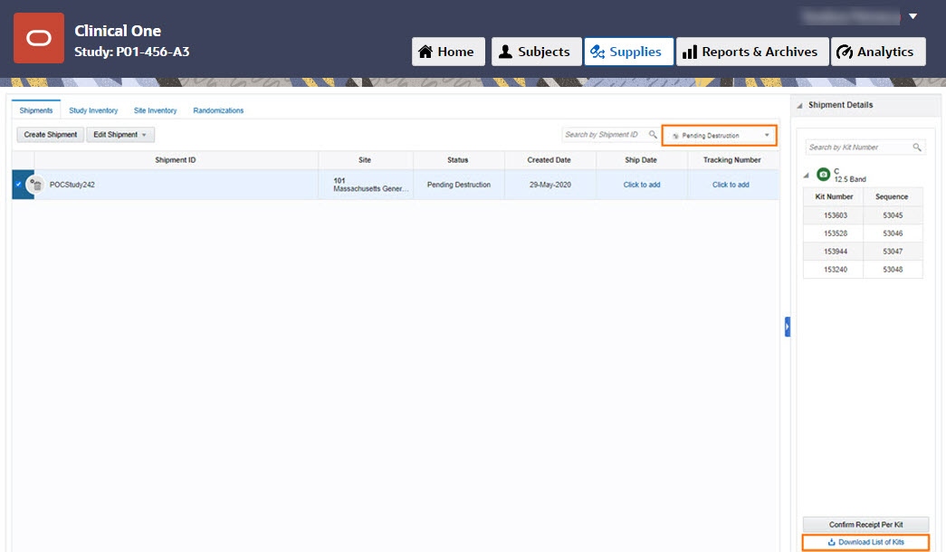Collapse side panel with blue splitter arrow
946x552 pixels.
(x=788, y=327)
